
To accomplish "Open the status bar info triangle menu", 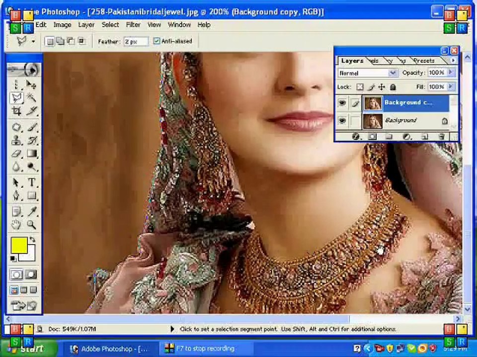I will point(172,329).
